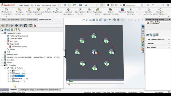
Task: Click the Исправление tool in ribbon
Action: pyautogui.click(x=57, y=10)
